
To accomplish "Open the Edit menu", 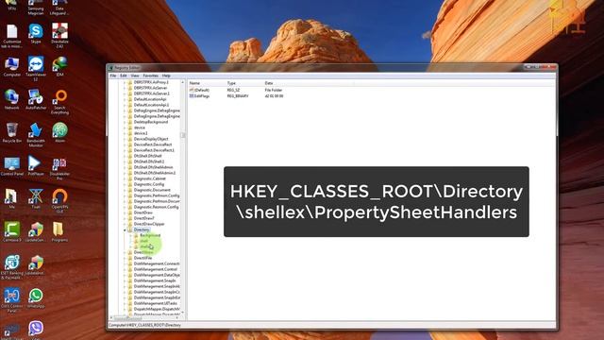I will tap(124, 76).
